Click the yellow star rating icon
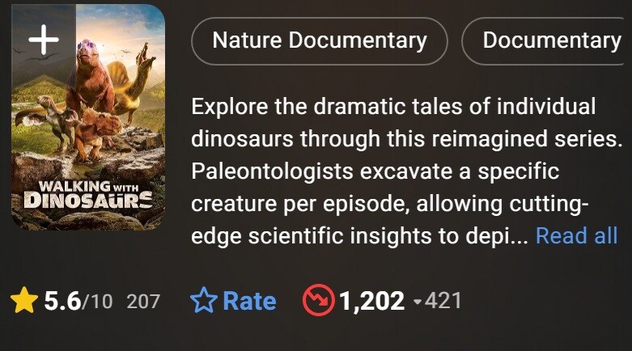The image size is (632, 351). coord(24,300)
